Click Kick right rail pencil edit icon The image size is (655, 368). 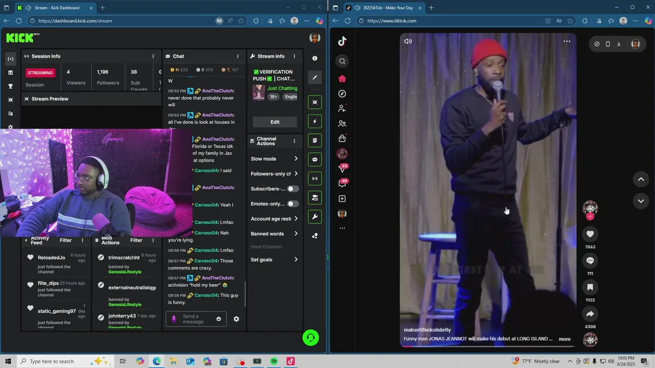coord(315,78)
